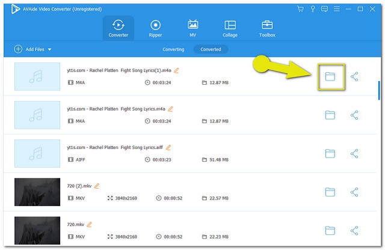Open the hamburger menu in title bar
This screenshot has height=250, width=385.
(337, 9)
